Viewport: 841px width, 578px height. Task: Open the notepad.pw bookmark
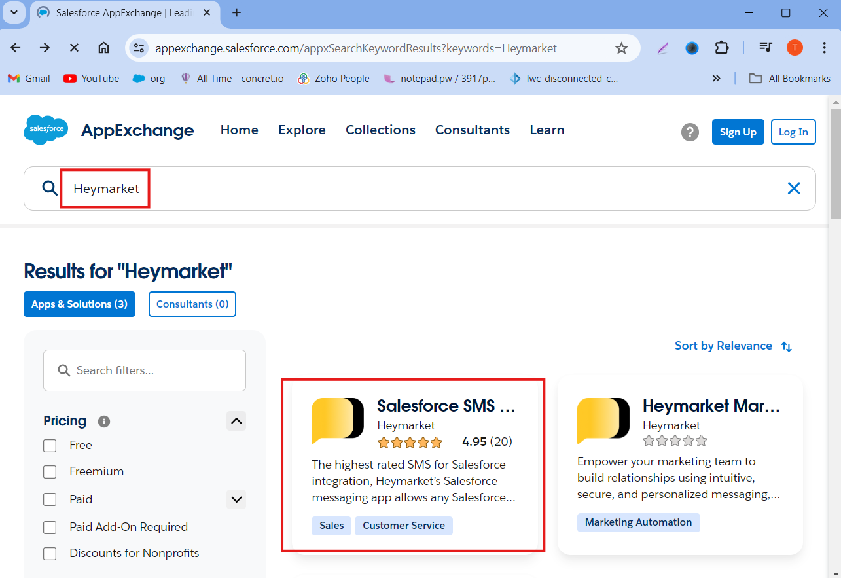tap(439, 78)
